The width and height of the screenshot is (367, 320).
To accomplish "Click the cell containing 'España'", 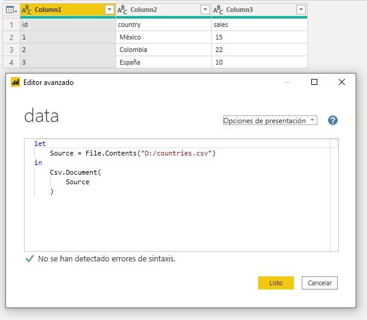I will tap(164, 62).
